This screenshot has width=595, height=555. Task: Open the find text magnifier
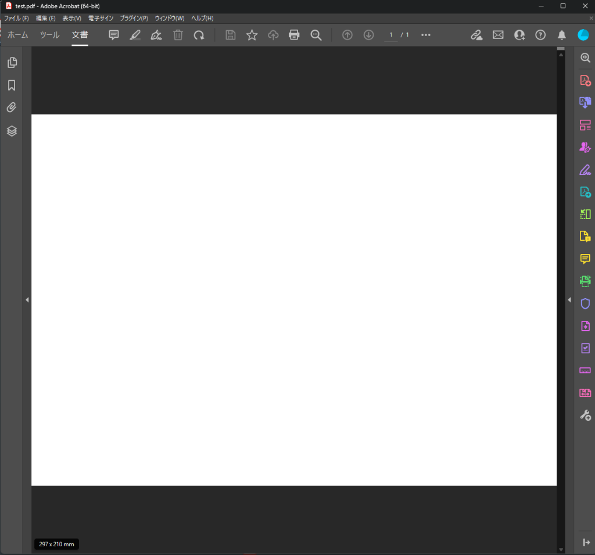coord(316,35)
